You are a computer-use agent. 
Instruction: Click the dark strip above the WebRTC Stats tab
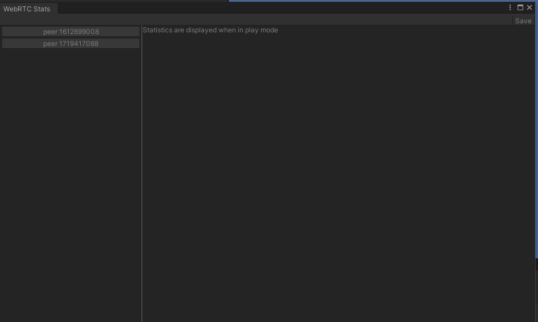pyautogui.click(x=114, y=1)
